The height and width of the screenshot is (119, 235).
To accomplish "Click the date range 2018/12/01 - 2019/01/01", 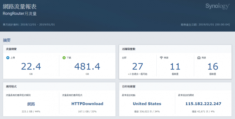I will click(x=38, y=24).
